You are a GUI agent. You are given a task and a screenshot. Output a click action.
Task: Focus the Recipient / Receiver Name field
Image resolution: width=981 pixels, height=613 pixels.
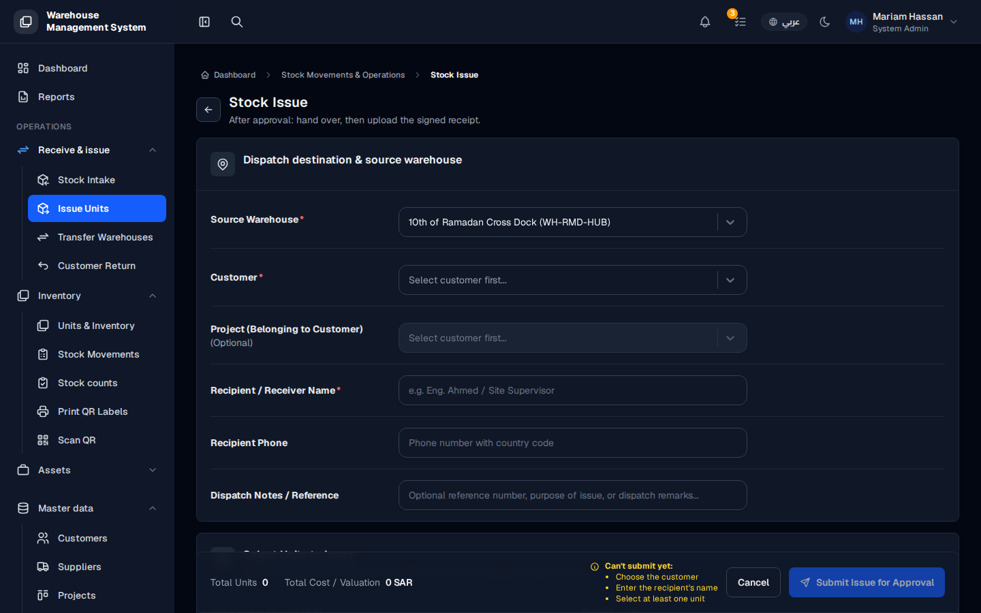coord(572,390)
